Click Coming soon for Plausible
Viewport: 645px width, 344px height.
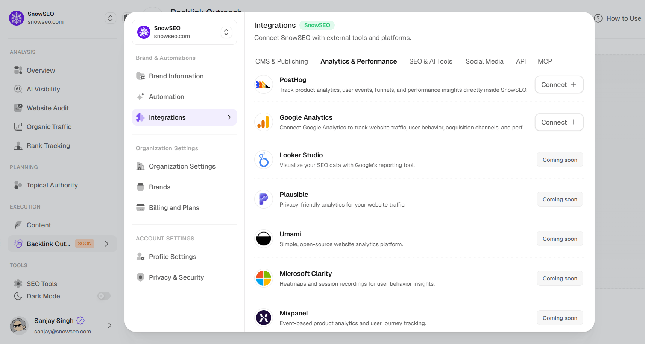[x=560, y=199]
